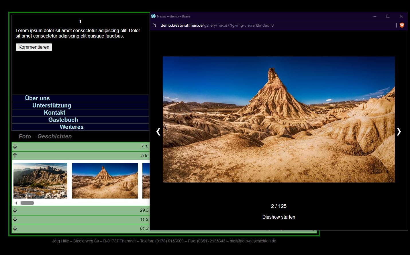Click the left arrow to show previous photo
This screenshot has height=255, width=410.
click(158, 132)
